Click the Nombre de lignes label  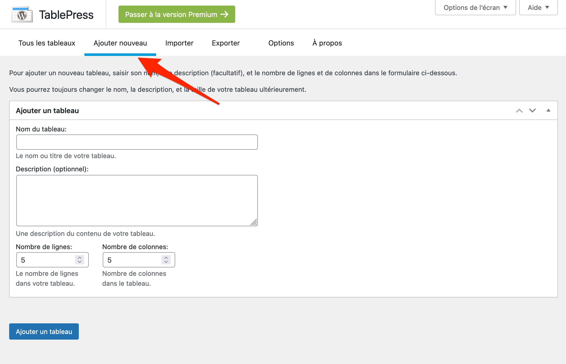(44, 247)
